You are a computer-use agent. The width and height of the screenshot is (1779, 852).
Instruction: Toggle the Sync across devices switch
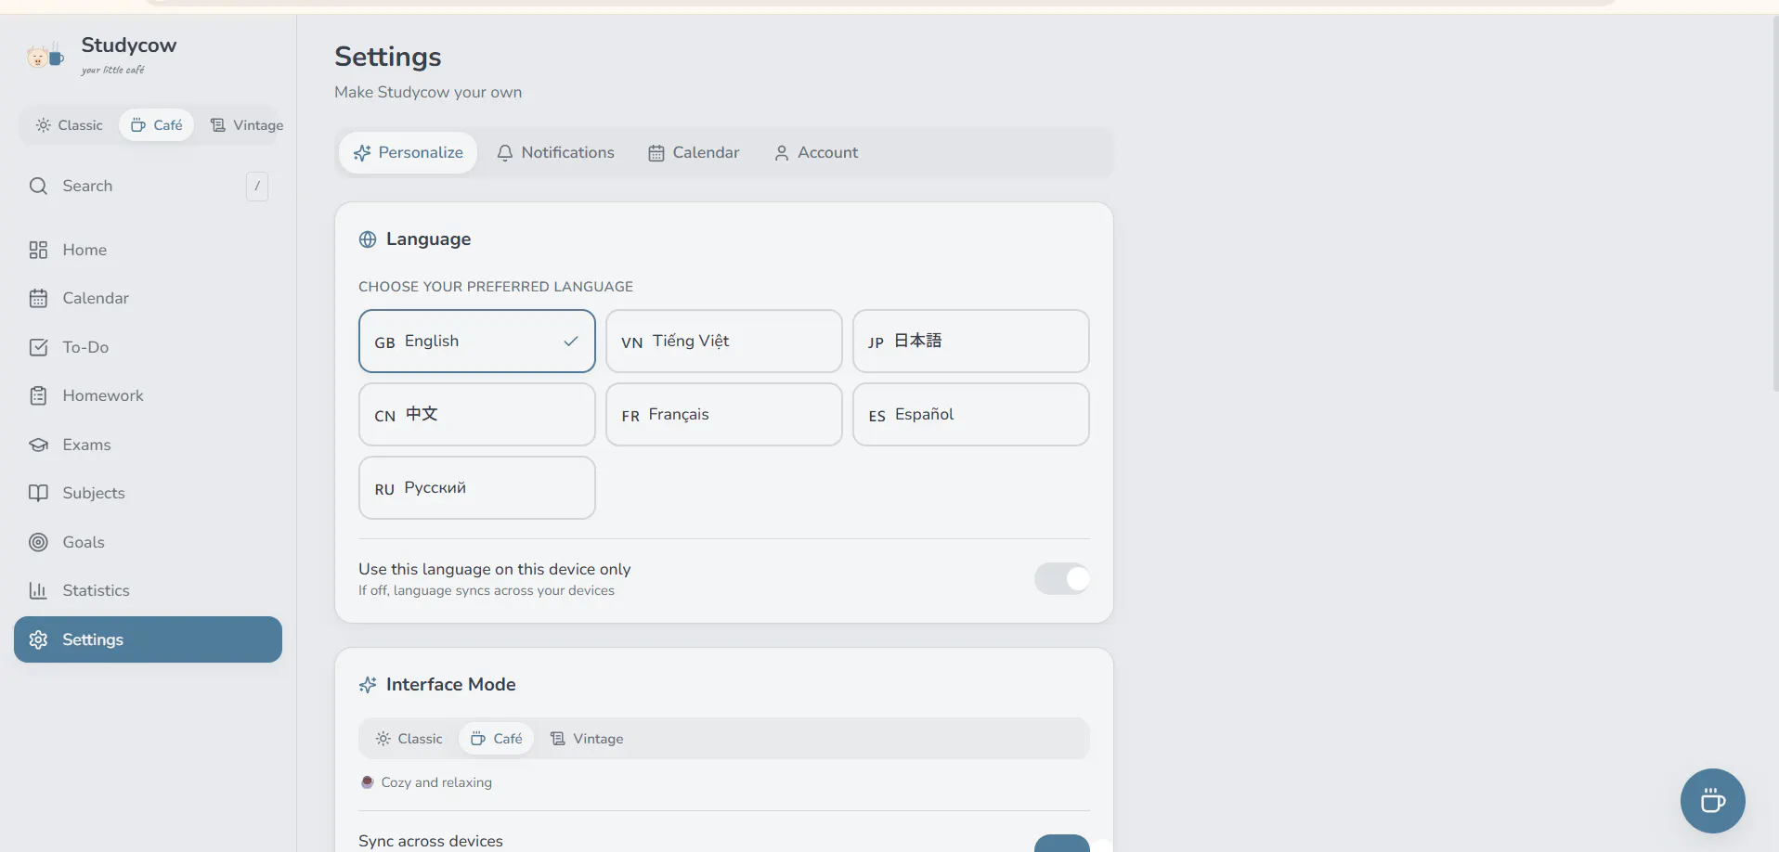pos(1062,844)
